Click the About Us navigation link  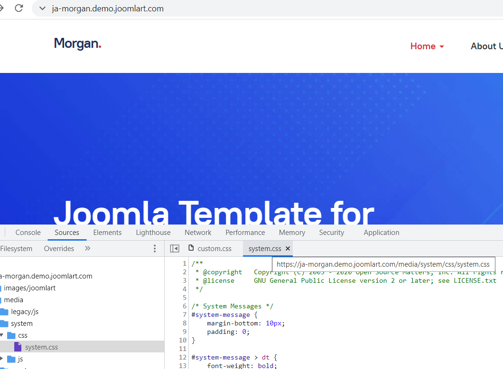[x=486, y=46]
